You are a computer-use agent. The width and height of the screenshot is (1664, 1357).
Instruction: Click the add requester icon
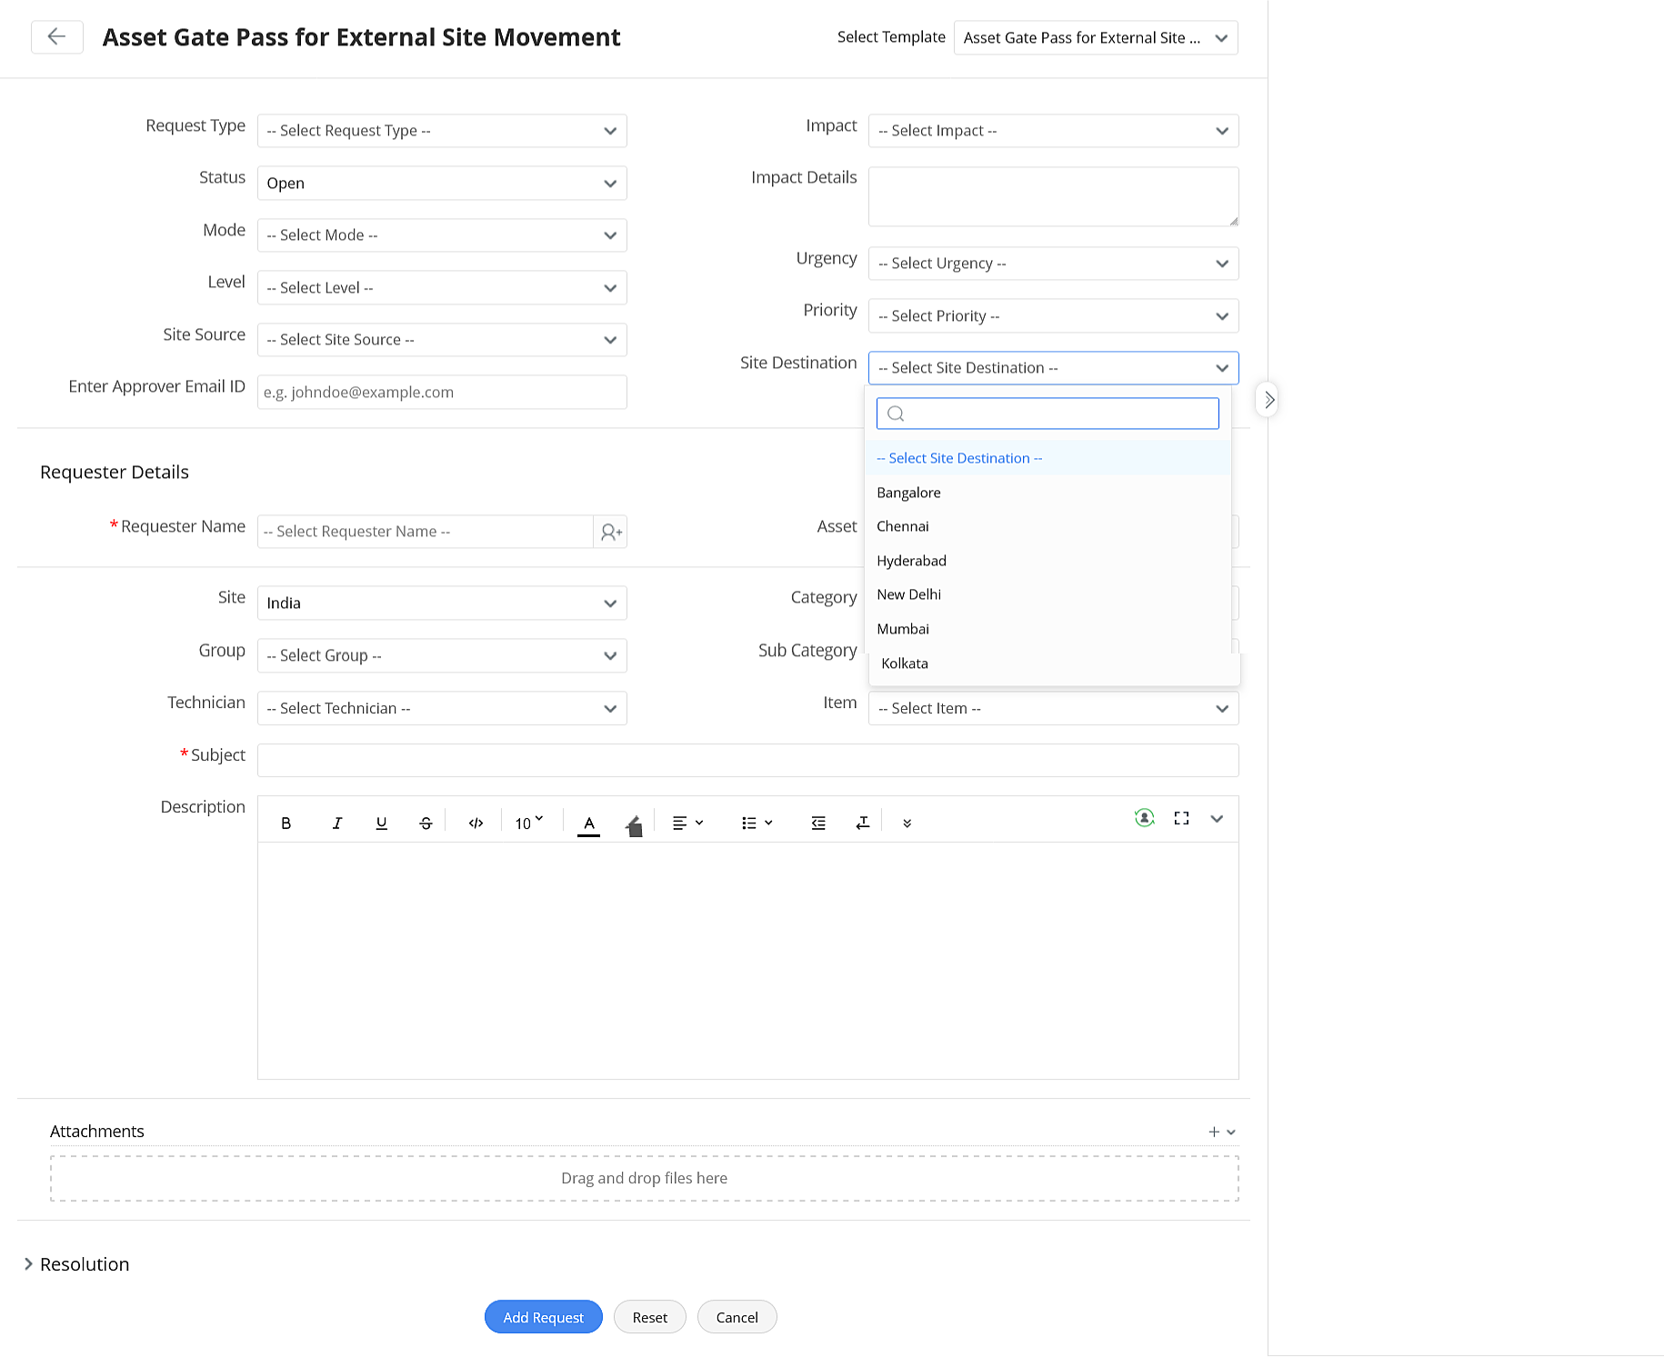tap(611, 532)
